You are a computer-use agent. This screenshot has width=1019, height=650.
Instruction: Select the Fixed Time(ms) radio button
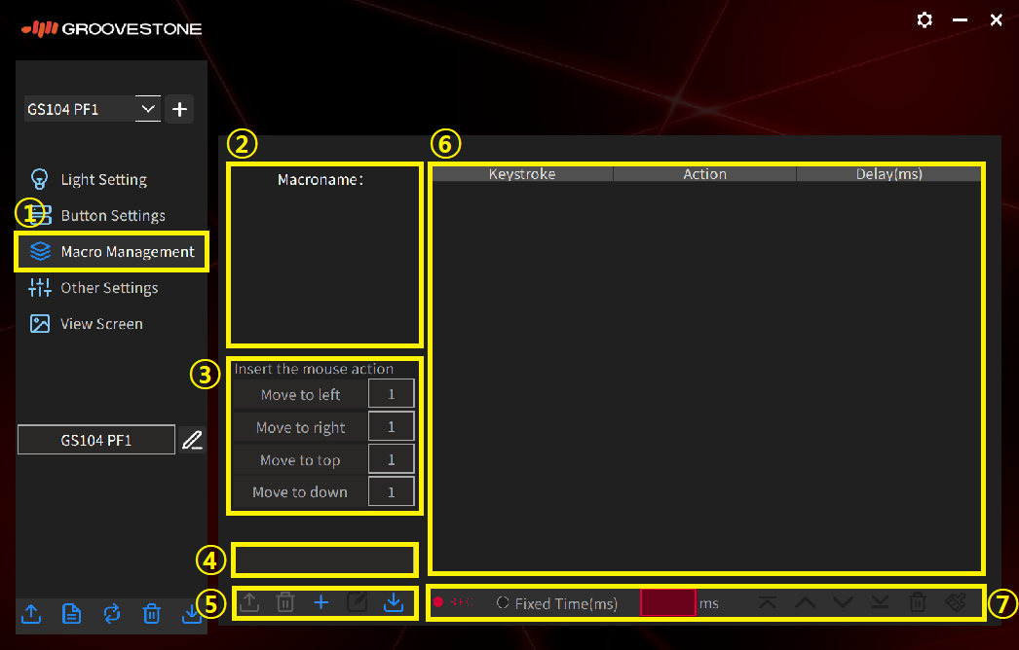point(503,603)
